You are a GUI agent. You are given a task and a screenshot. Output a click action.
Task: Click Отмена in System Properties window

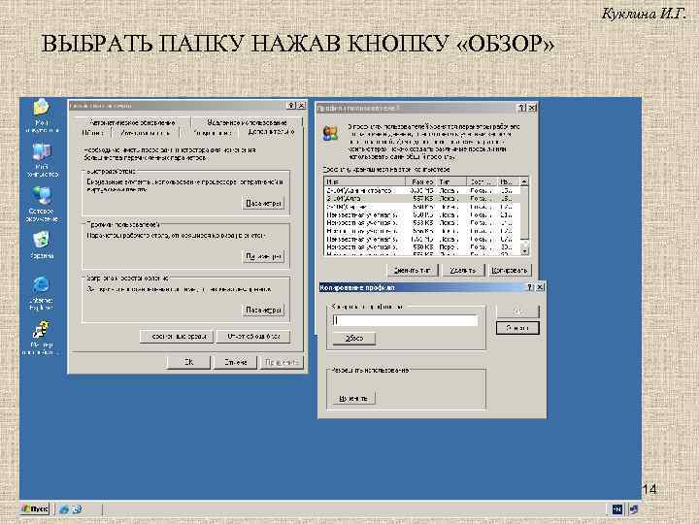235,362
